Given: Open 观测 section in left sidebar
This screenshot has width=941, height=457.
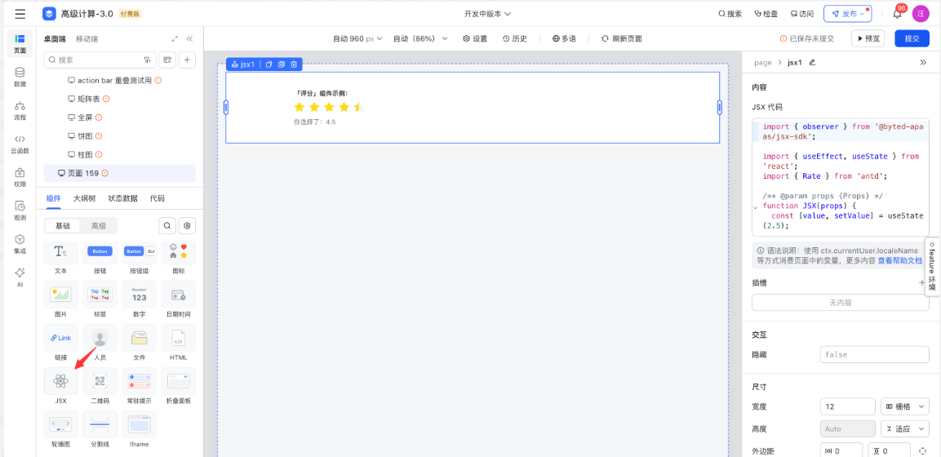Looking at the screenshot, I should pyautogui.click(x=20, y=211).
